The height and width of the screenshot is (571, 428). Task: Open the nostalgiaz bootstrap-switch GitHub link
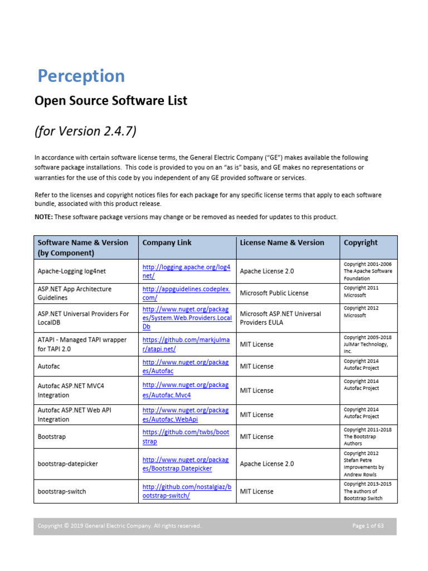coord(187,491)
